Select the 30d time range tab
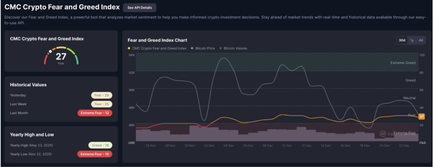 (x=402, y=40)
